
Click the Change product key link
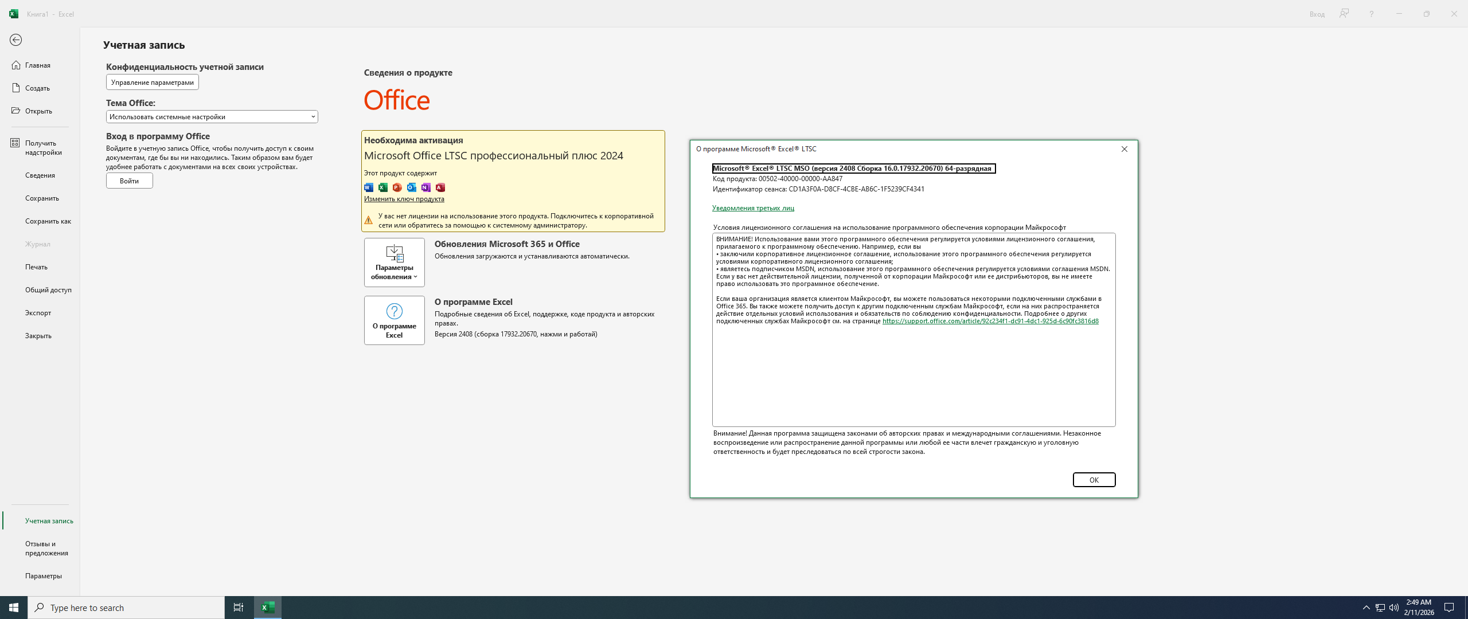click(404, 199)
